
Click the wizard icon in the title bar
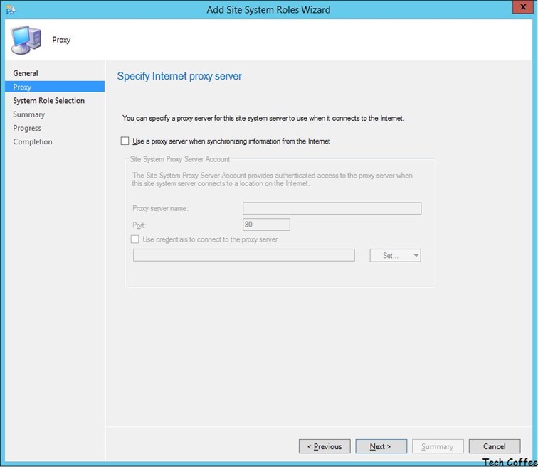11,9
